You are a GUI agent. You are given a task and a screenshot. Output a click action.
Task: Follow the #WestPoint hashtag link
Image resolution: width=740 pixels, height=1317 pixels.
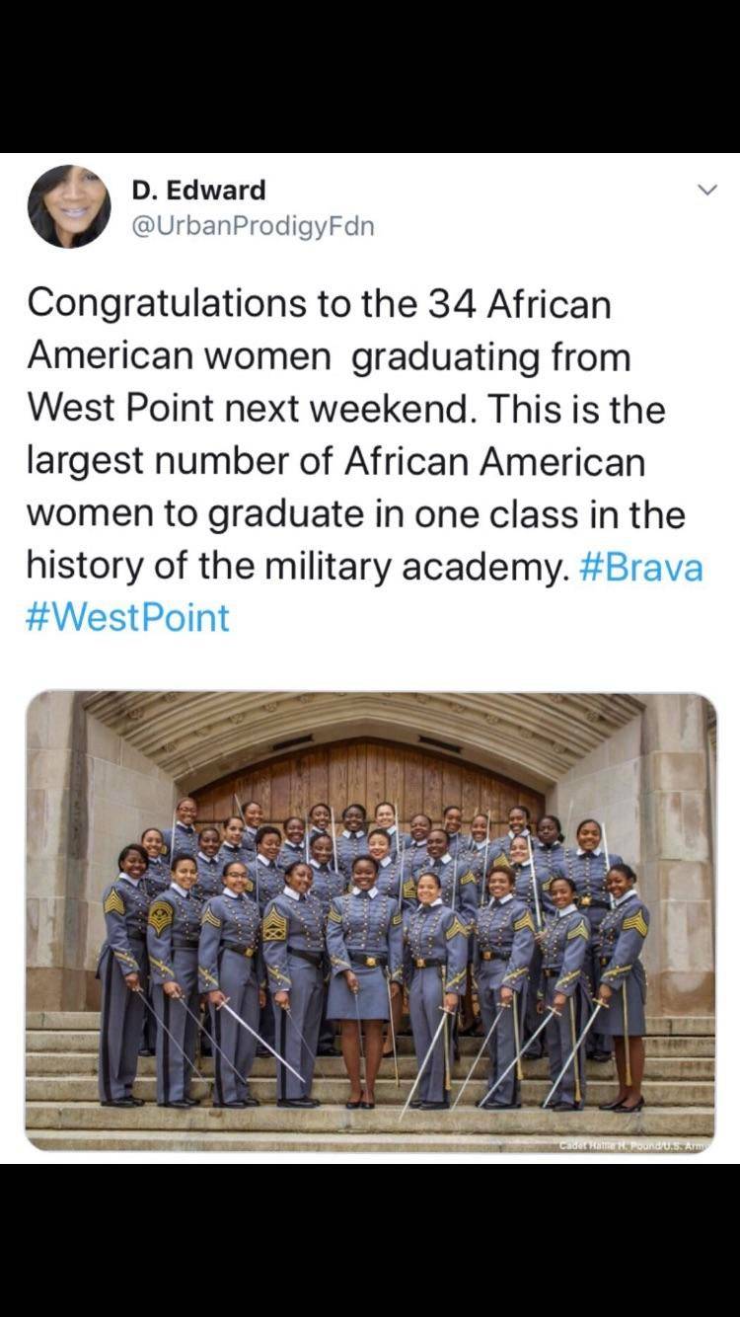point(128,618)
